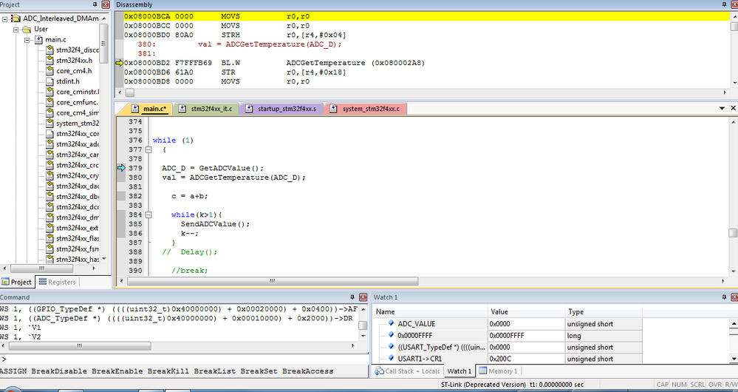
Task: Open the editor tab list dropdown arrow
Action: [722, 109]
